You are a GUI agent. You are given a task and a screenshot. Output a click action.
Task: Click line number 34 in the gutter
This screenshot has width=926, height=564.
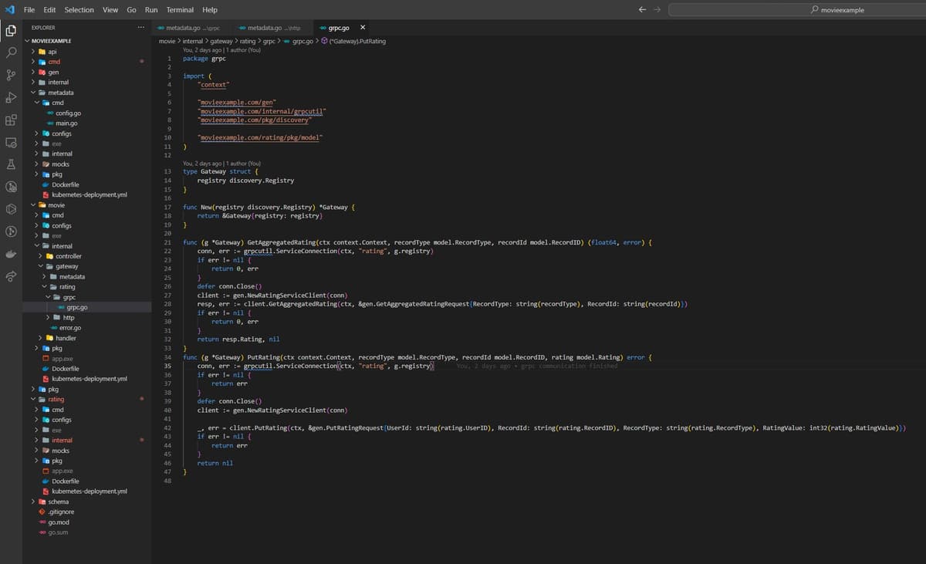click(x=167, y=357)
